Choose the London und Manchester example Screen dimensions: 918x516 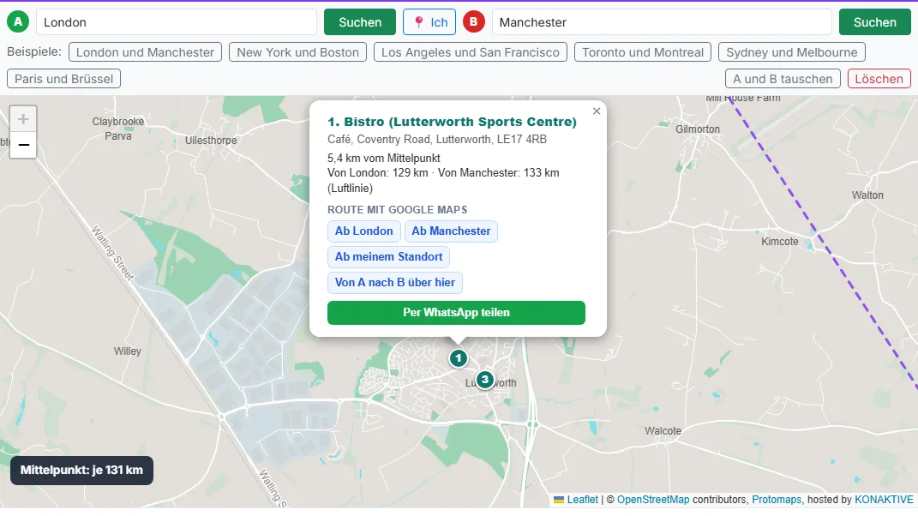pos(145,52)
